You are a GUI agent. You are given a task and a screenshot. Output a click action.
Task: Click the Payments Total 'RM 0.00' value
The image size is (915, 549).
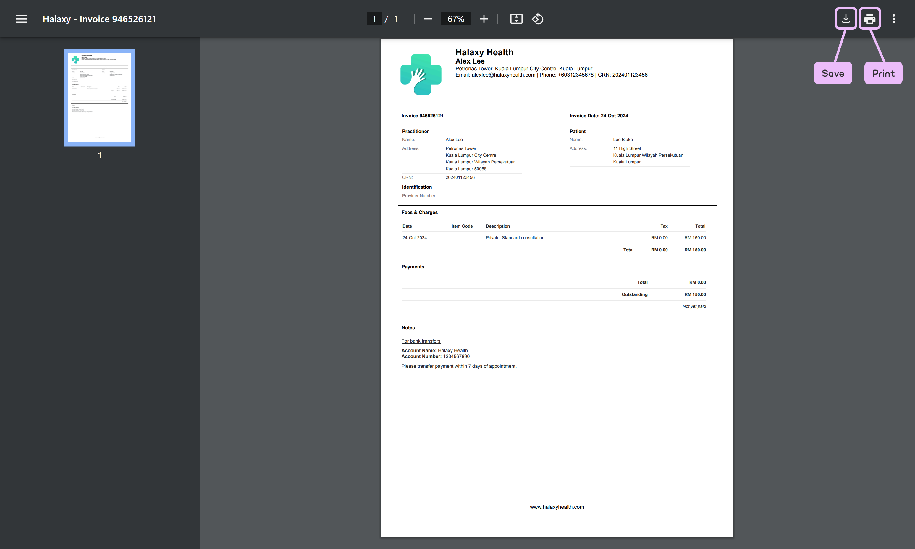coord(697,282)
